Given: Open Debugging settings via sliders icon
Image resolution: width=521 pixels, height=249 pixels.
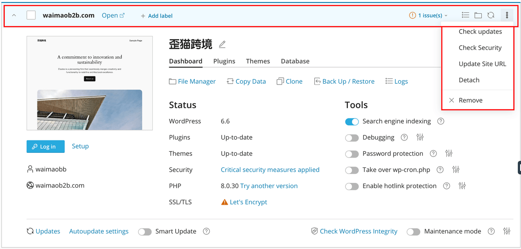Looking at the screenshot, I should pos(420,137).
